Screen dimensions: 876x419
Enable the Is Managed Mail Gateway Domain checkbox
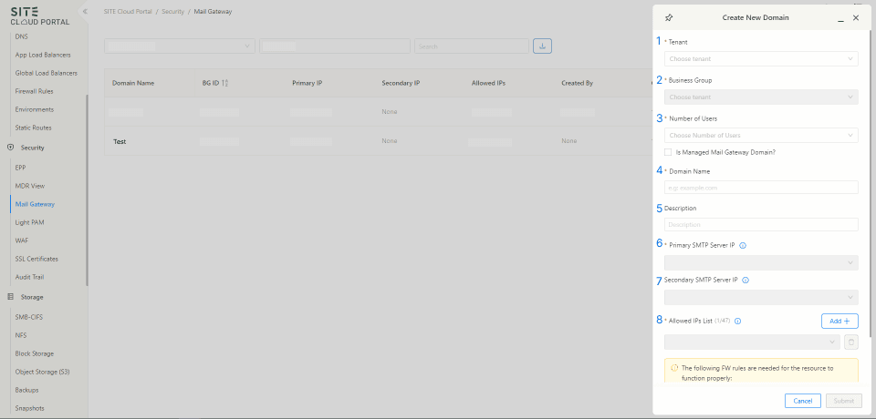[x=669, y=152]
